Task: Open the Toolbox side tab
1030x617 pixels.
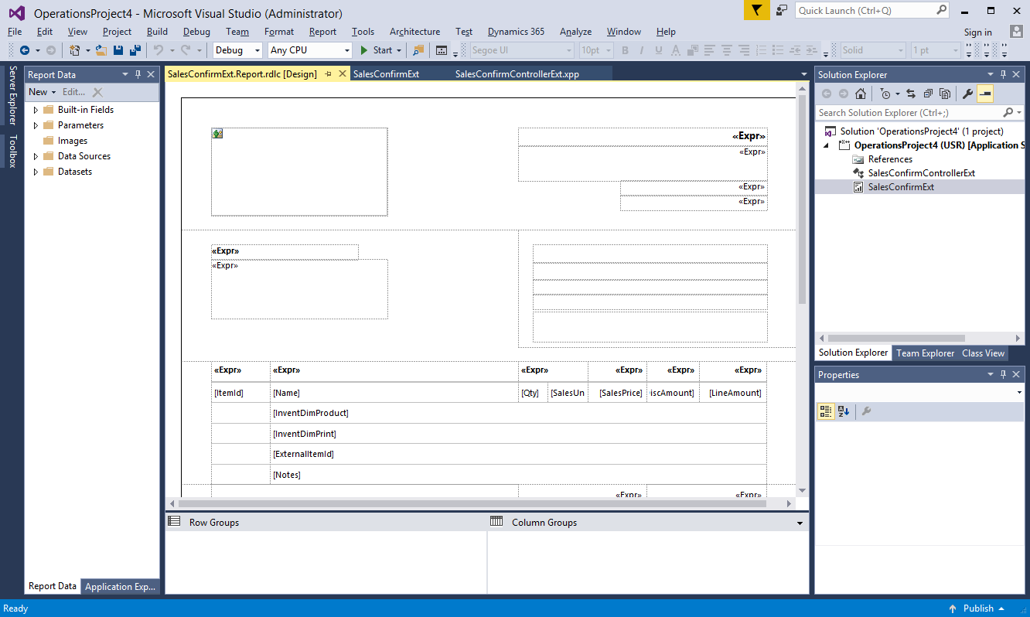Action: 12,151
